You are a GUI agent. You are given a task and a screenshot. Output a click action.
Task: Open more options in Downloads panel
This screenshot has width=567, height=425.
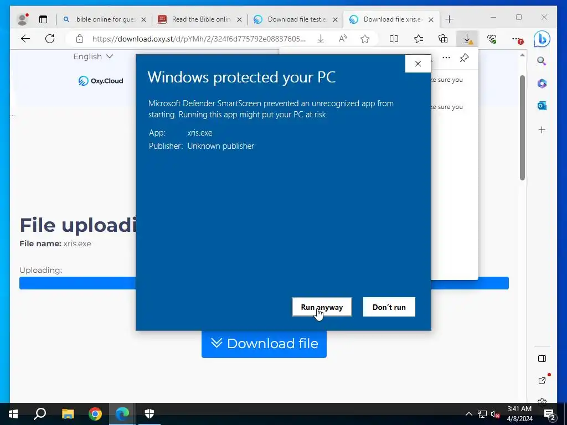click(446, 58)
